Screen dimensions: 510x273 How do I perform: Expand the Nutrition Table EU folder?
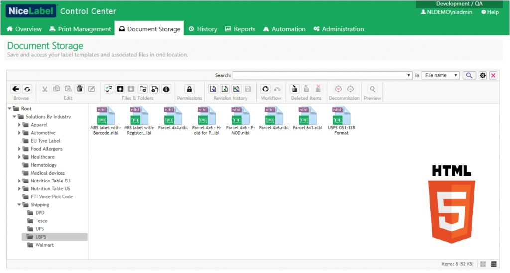[x=19, y=181]
